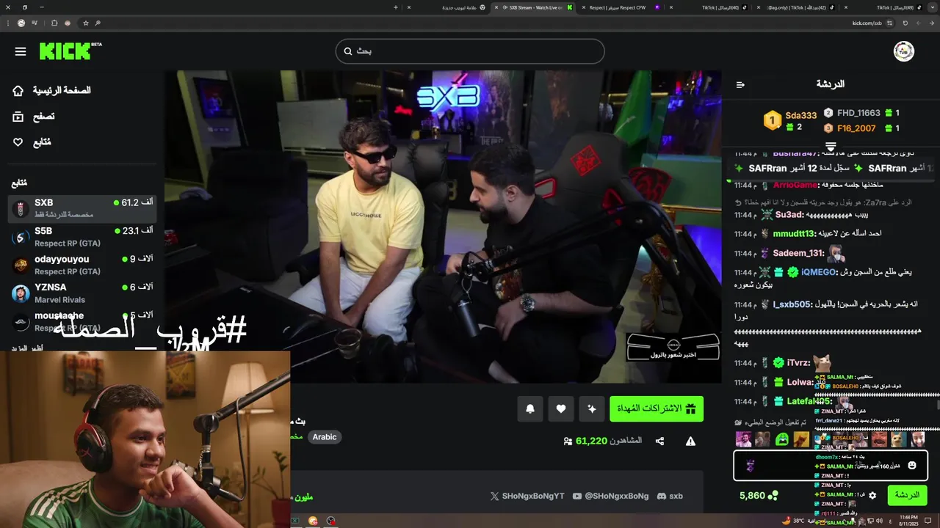Click the sparkle subscribe icon button

coord(592,408)
